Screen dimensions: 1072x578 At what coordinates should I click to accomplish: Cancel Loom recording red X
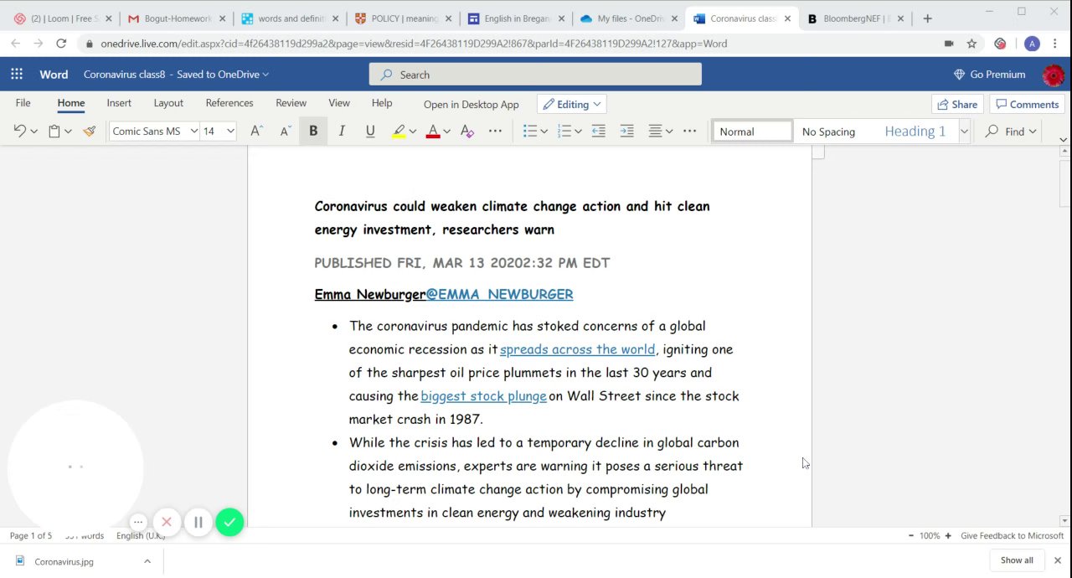(167, 523)
